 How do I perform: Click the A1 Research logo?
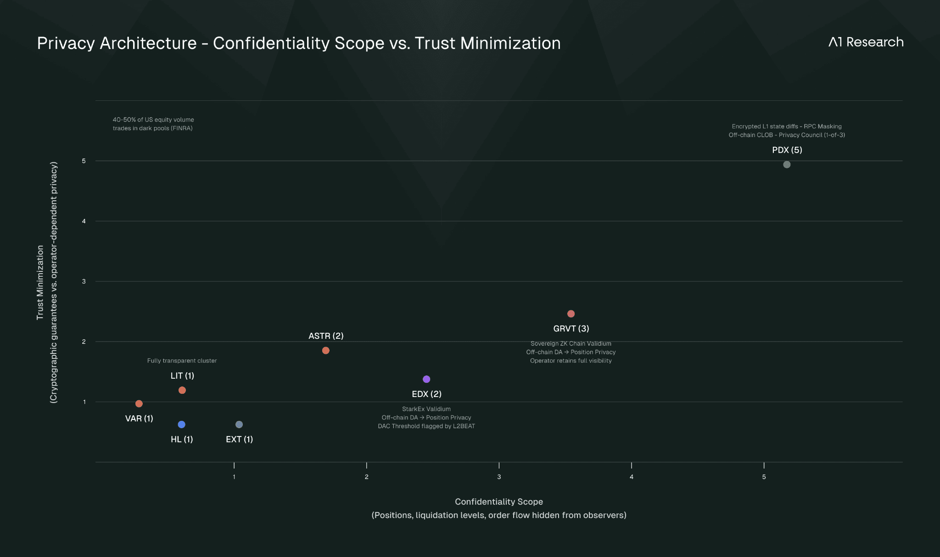click(866, 42)
